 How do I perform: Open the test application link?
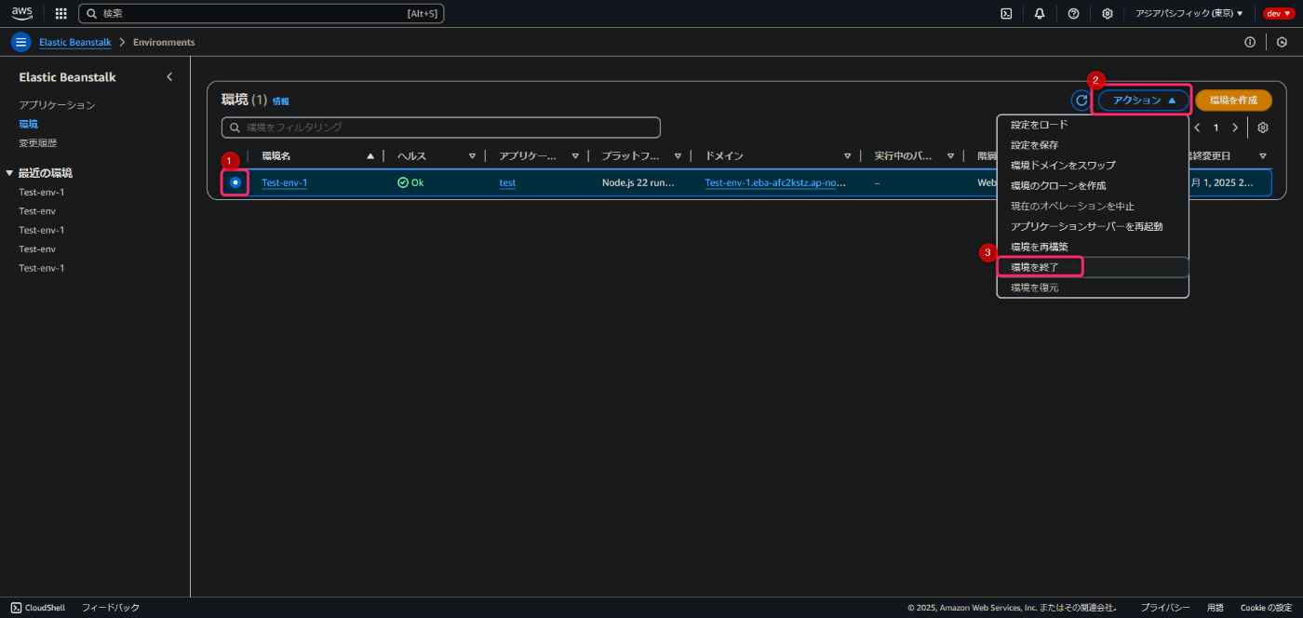click(507, 183)
